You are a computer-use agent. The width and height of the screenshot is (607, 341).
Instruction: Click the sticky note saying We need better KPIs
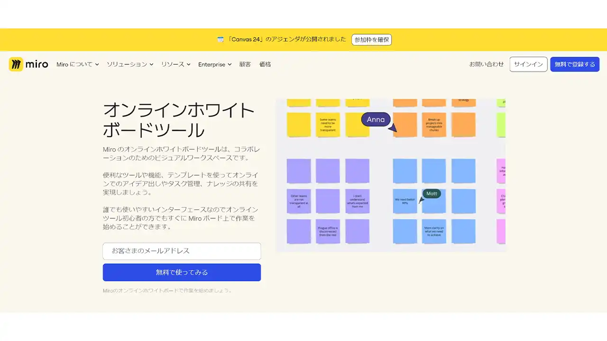click(405, 201)
